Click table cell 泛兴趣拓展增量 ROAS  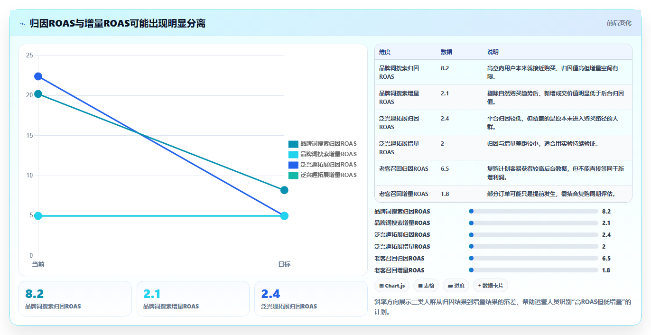pyautogui.click(x=399, y=148)
